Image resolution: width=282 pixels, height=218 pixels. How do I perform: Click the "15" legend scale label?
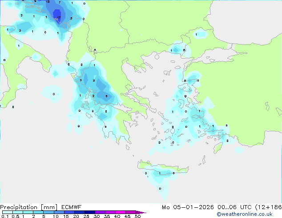point(66,216)
